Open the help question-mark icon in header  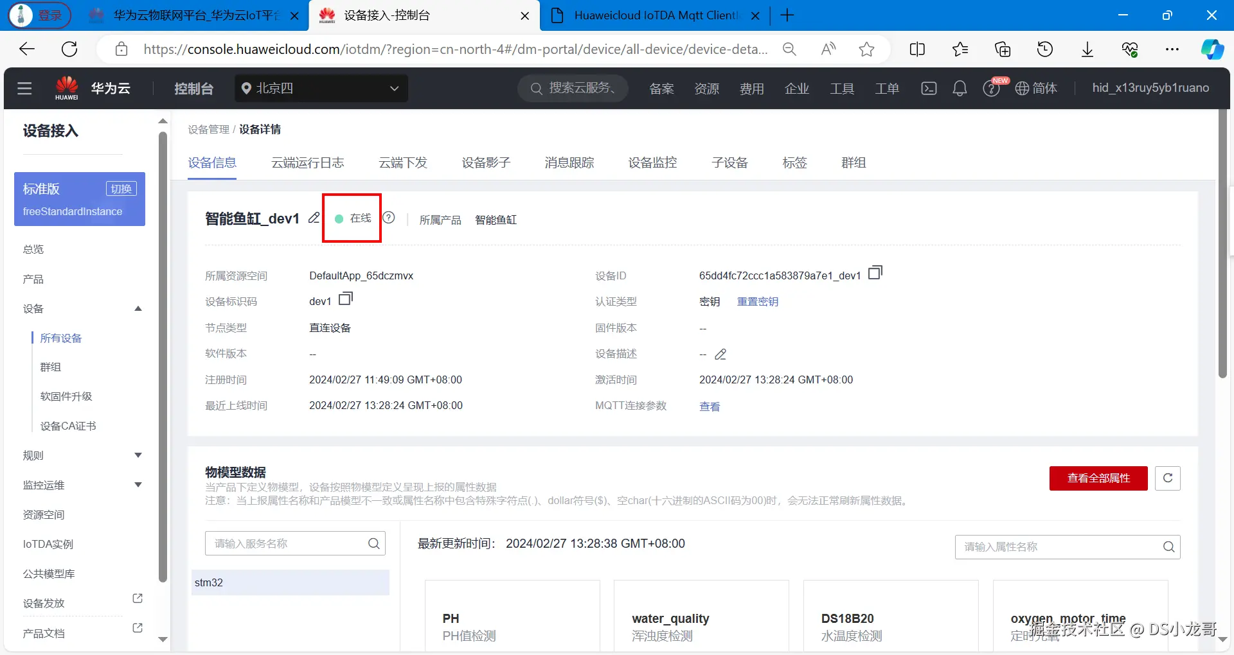991,89
